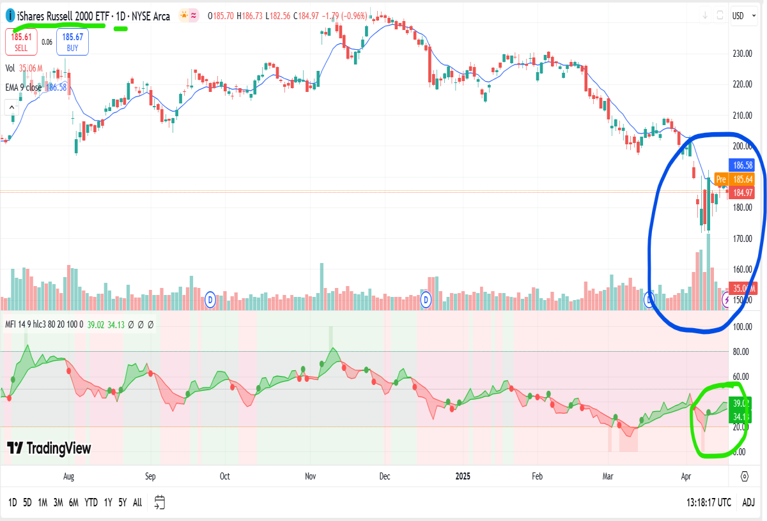Select the 1D date range
The height and width of the screenshot is (521, 767).
(13, 502)
